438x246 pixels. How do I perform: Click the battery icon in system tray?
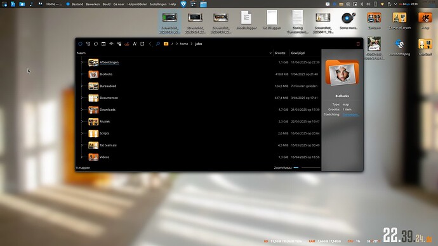pos(389,4)
